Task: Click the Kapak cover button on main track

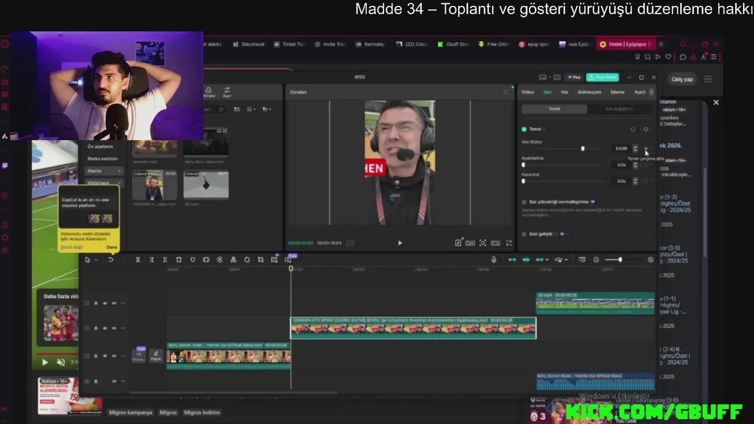Action: (x=156, y=356)
